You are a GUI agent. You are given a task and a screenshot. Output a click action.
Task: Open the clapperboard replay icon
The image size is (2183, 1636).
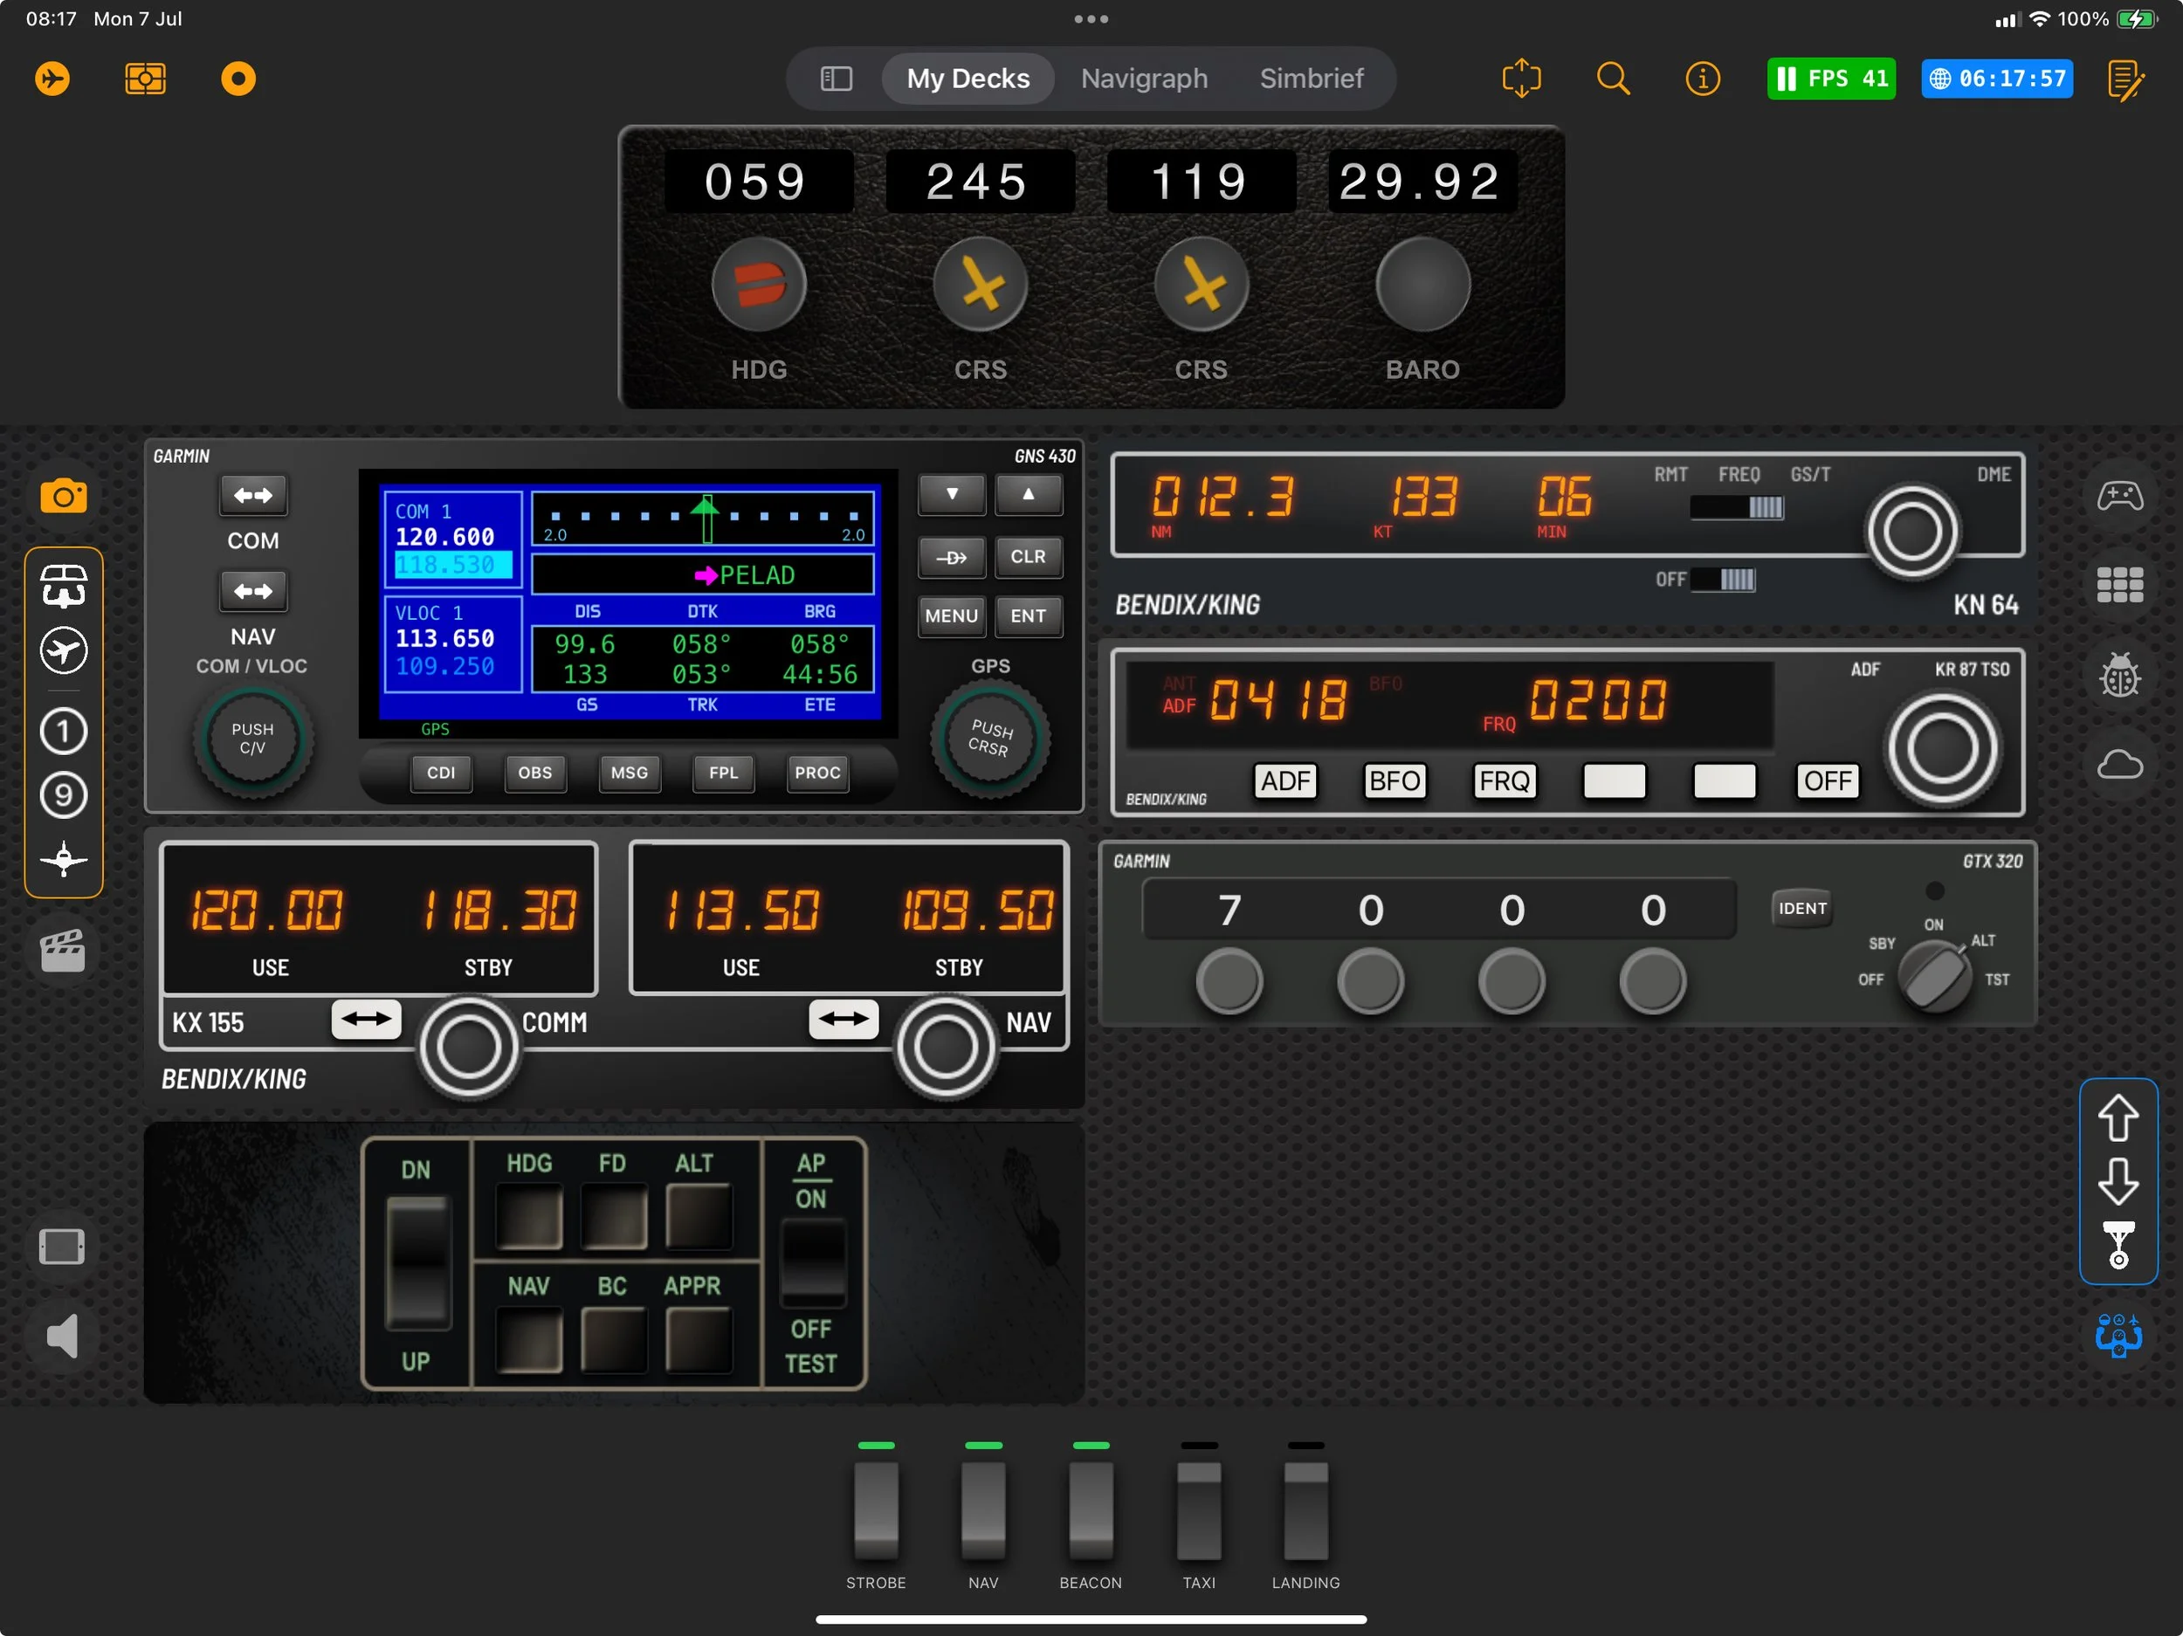point(62,952)
